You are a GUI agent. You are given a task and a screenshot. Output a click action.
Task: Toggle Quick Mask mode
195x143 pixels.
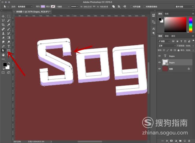click(3, 72)
